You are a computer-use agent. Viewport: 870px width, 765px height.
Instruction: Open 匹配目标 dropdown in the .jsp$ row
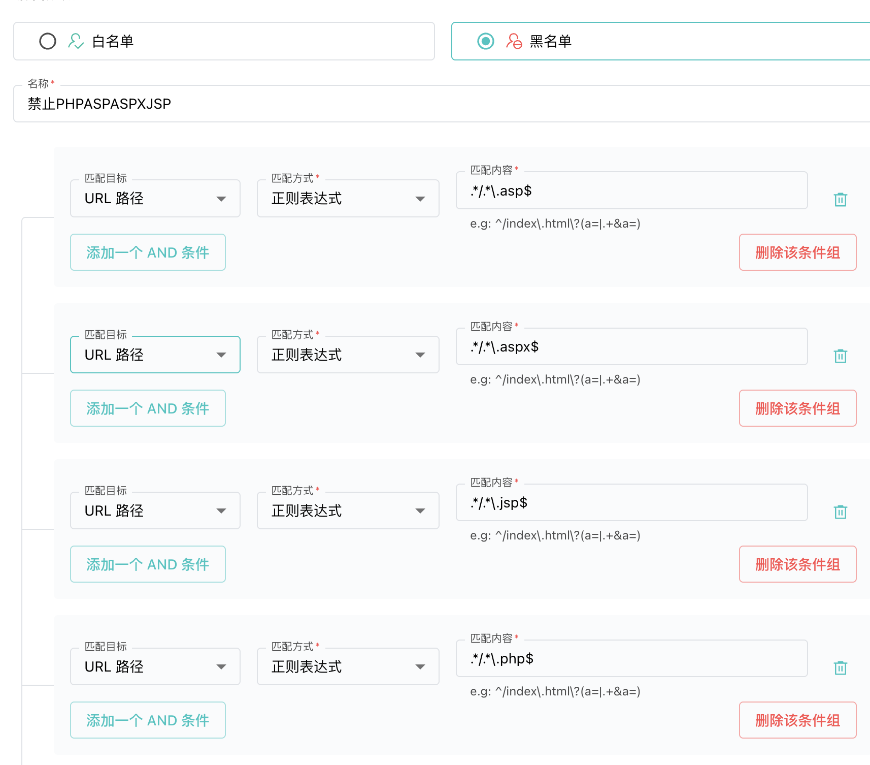coord(155,511)
